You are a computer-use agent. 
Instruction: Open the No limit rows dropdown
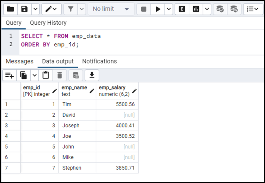click(111, 9)
